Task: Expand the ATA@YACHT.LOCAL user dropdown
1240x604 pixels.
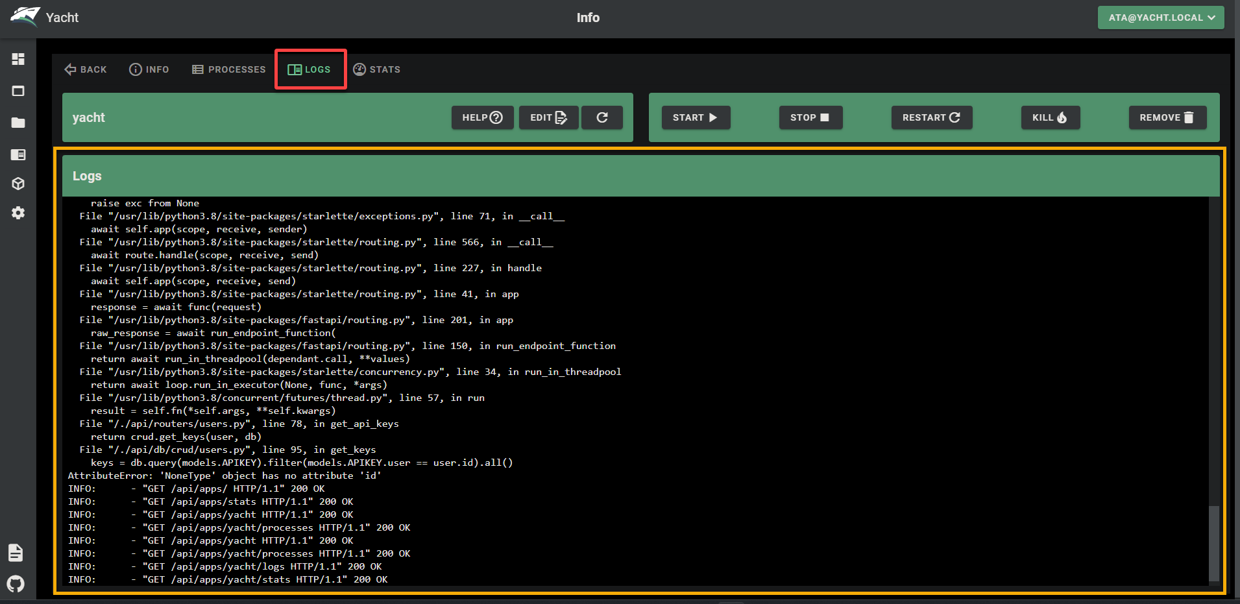Action: click(x=1161, y=18)
